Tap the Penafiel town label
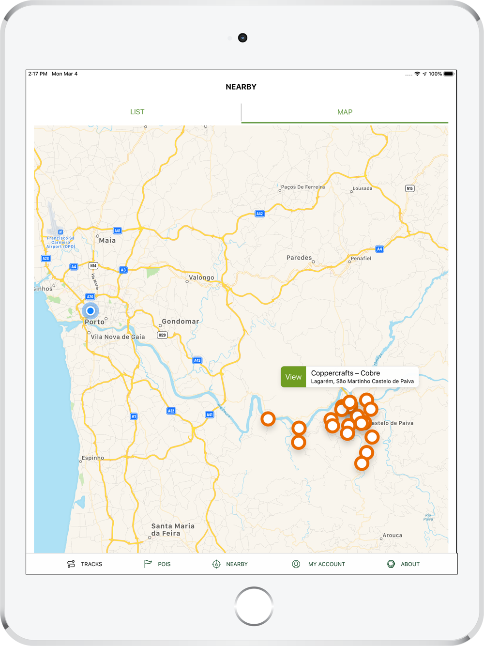The width and height of the screenshot is (484, 646). pos(361,259)
